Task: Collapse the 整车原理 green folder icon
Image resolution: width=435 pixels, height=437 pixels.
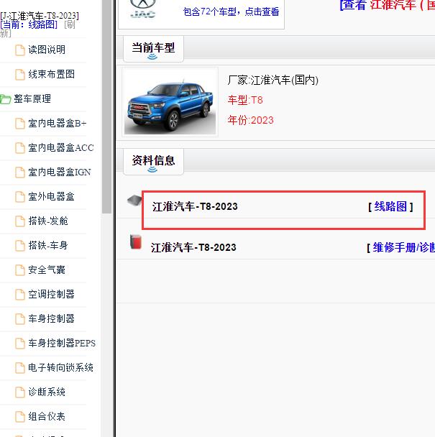Action: click(x=6, y=99)
